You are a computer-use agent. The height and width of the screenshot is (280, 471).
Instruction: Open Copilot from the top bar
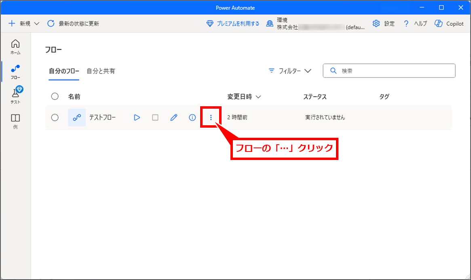(449, 24)
